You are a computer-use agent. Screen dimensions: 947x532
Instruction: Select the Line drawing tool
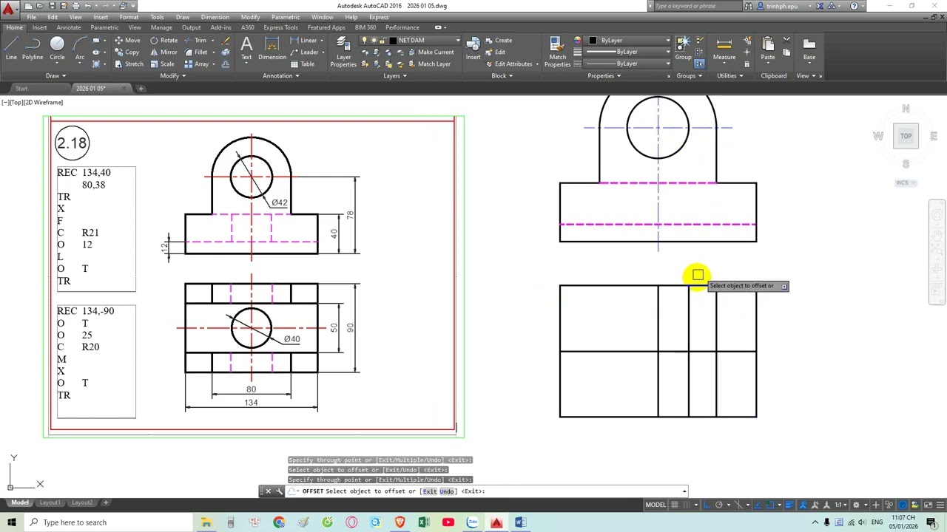tap(11, 49)
